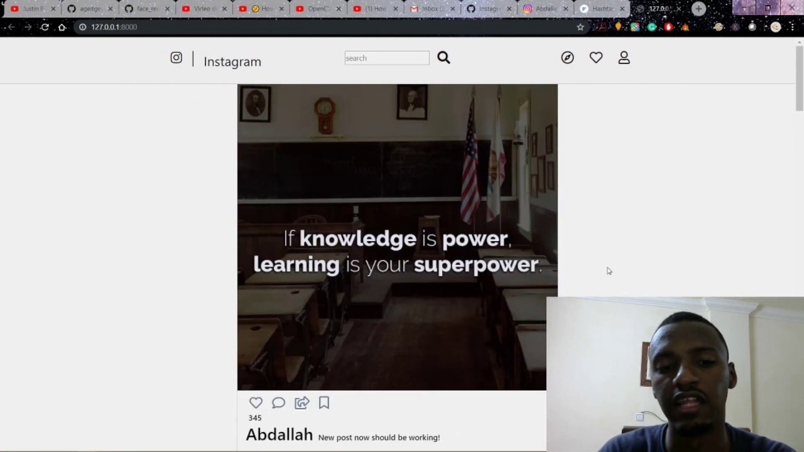Close the active 127.0.0.1 tab
The width and height of the screenshot is (804, 452).
(x=680, y=9)
